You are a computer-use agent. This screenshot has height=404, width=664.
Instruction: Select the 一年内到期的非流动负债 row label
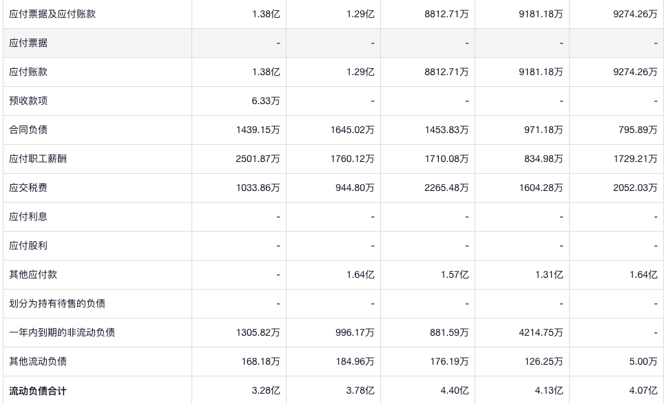coord(62,332)
